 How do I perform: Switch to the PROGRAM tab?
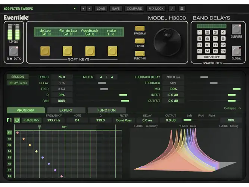pyautogui.click(x=25, y=110)
